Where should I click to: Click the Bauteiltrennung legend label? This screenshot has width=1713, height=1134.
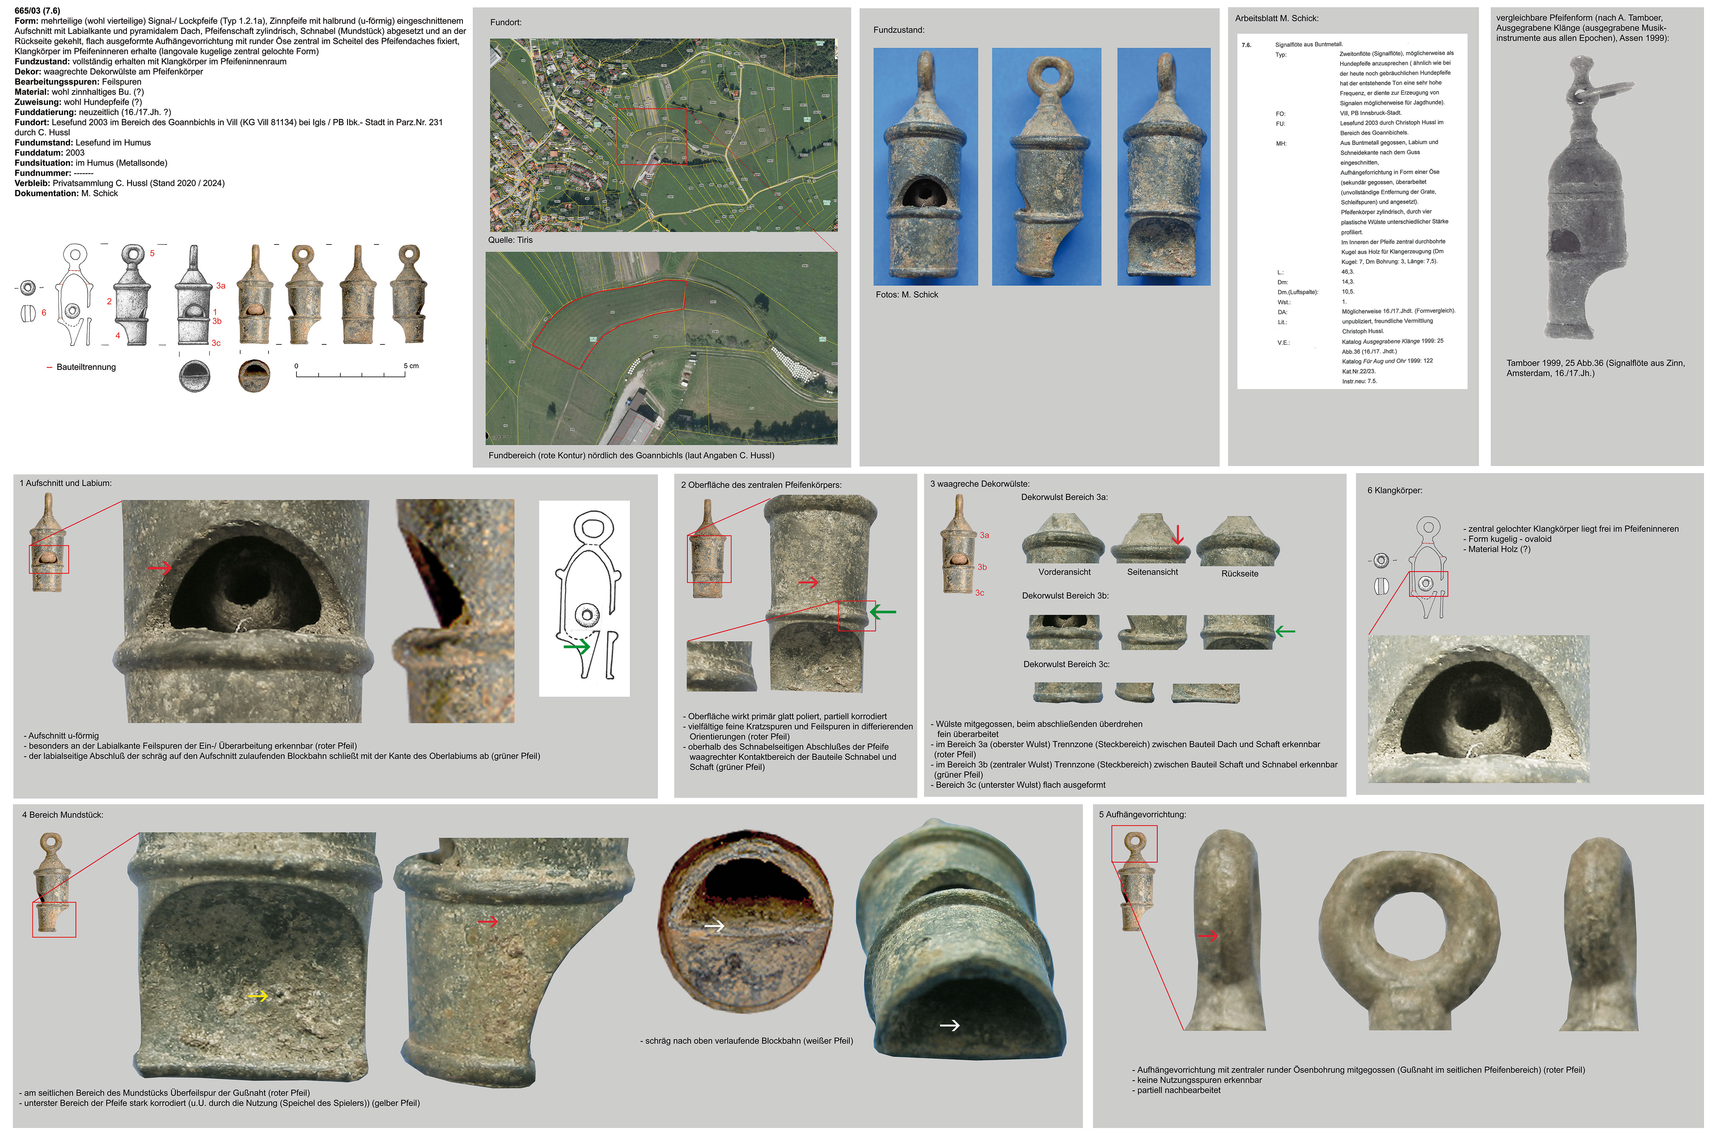(x=85, y=367)
